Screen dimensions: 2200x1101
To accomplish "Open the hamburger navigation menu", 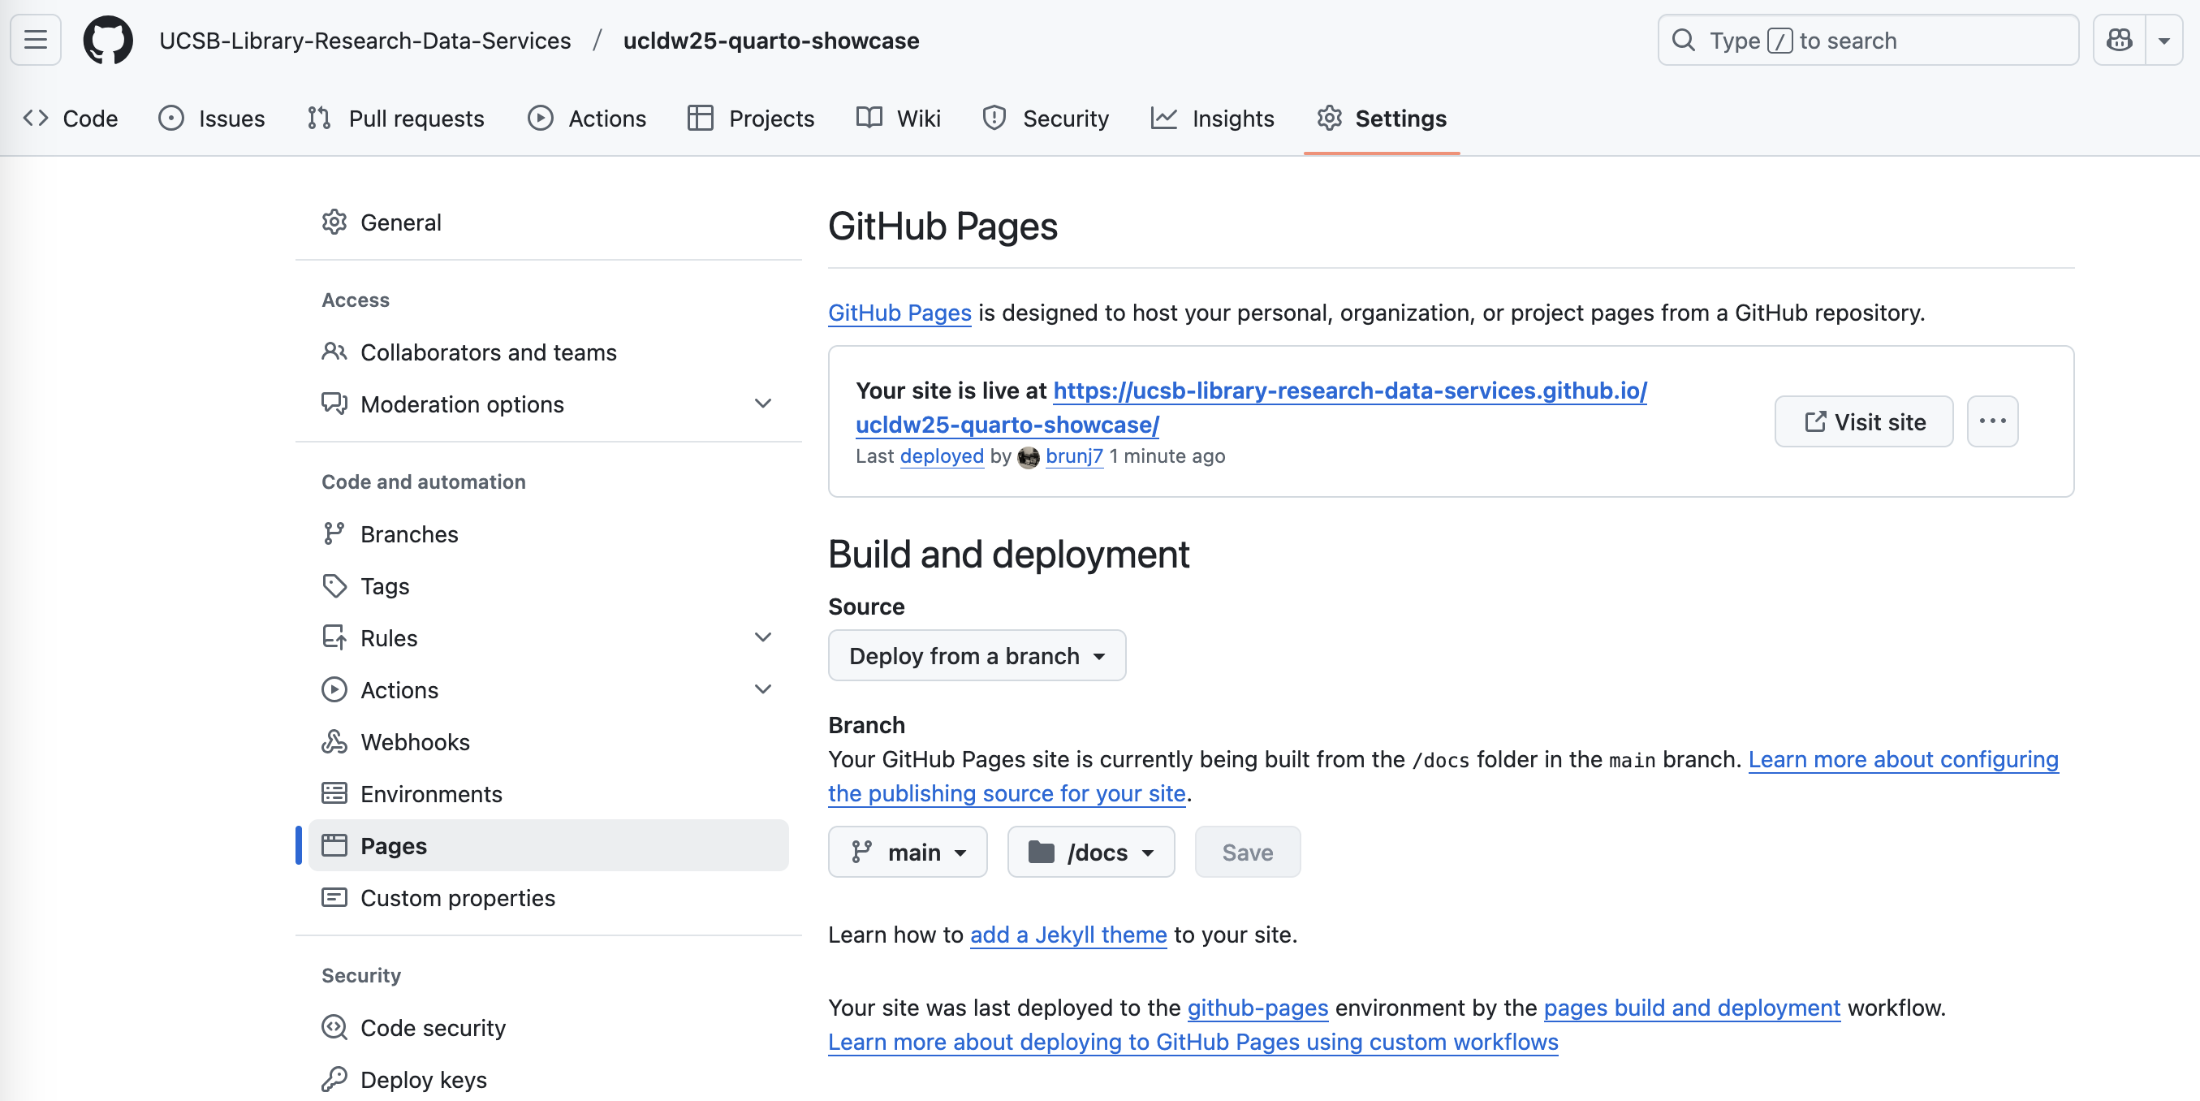I will click(35, 40).
